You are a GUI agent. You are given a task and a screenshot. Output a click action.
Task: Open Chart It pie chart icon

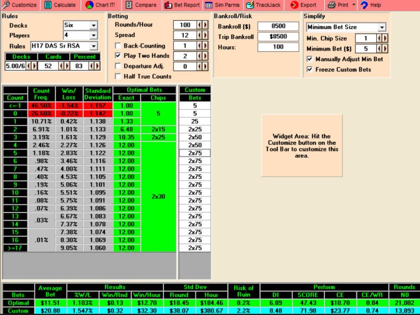point(90,4)
